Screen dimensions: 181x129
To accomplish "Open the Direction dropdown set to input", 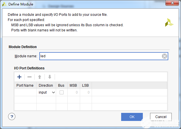I will pyautogui.click(x=46, y=92).
